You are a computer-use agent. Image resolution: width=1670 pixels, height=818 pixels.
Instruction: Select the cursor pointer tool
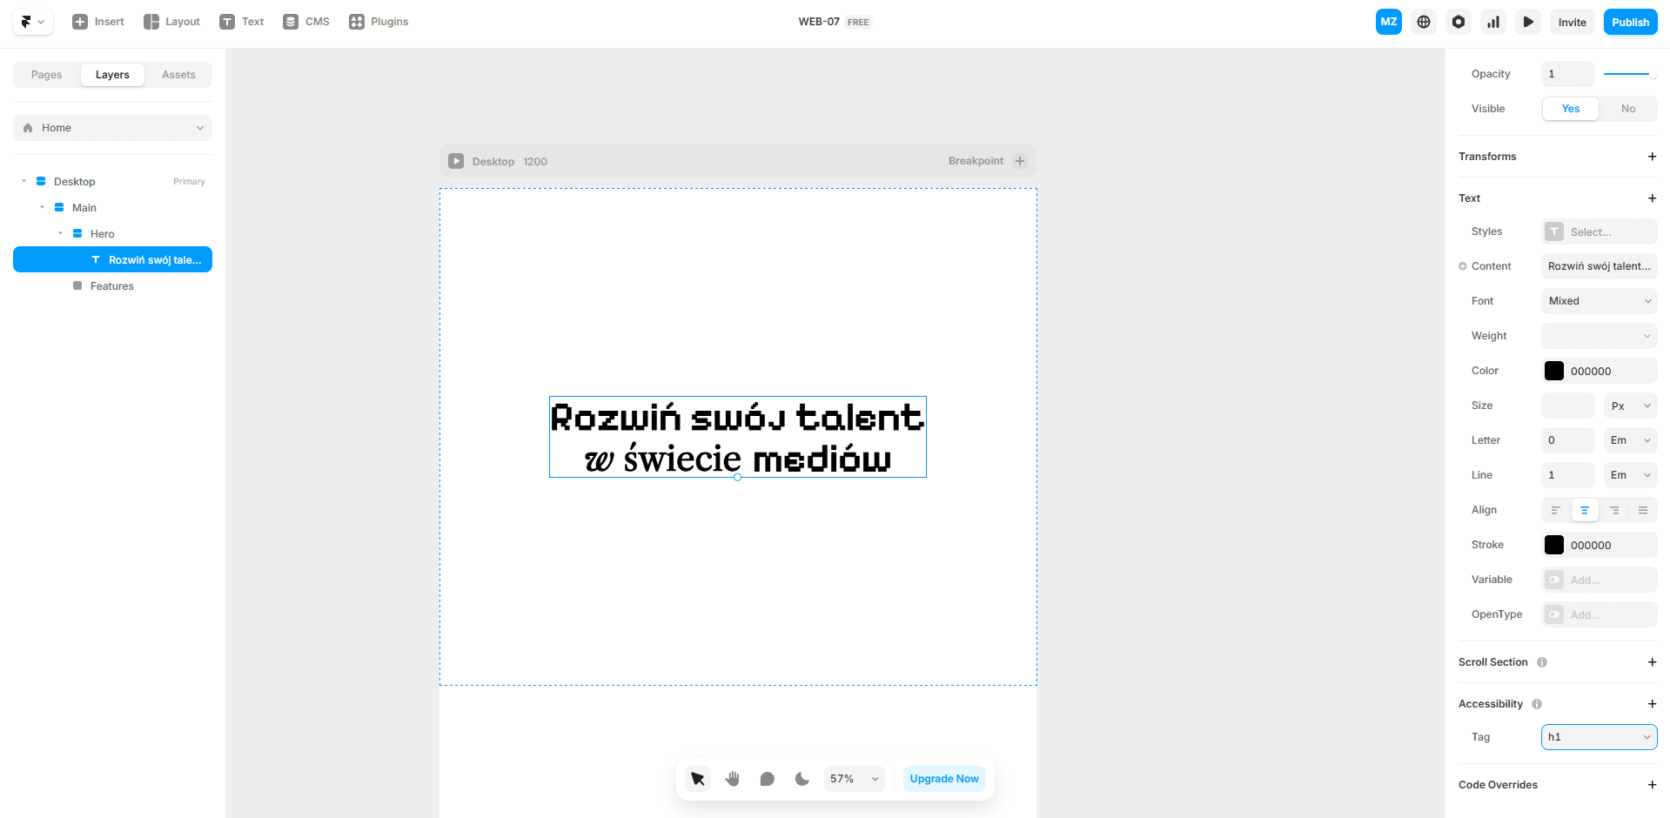pos(698,779)
